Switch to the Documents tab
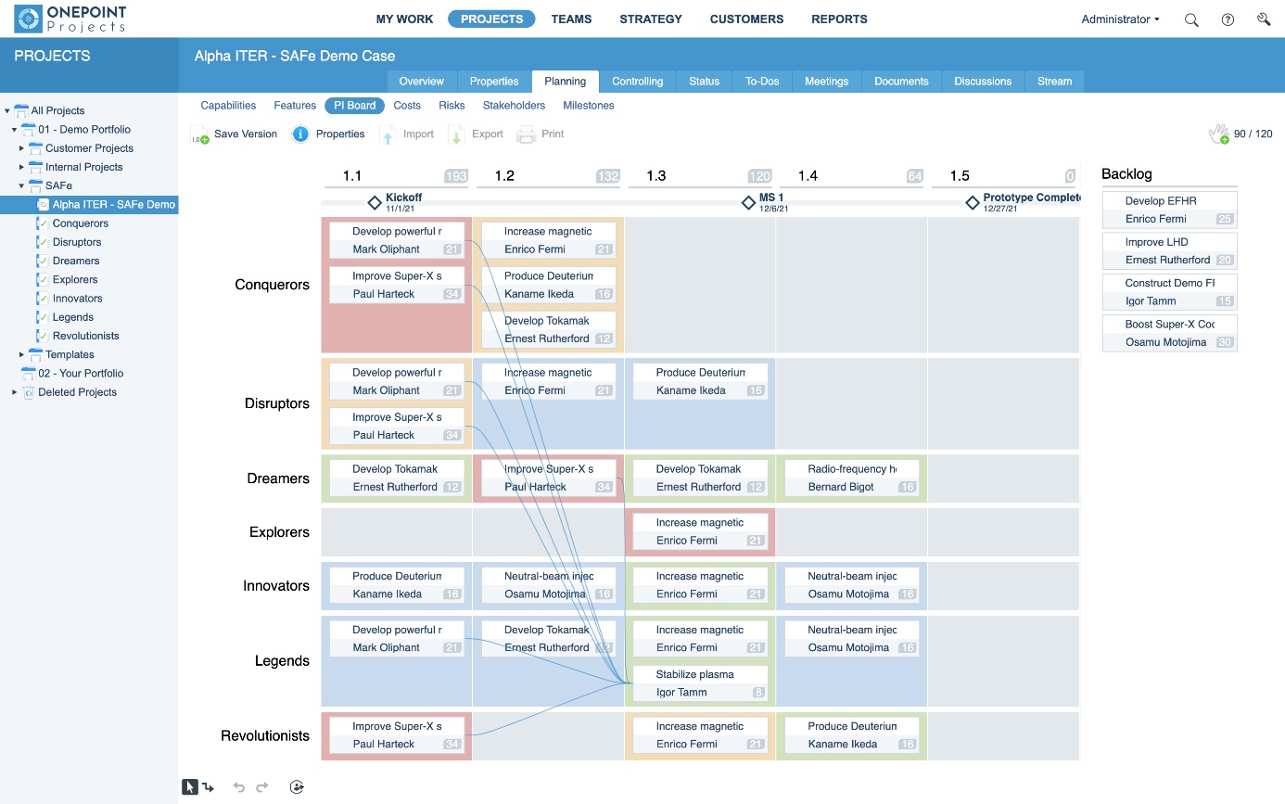 (x=901, y=82)
